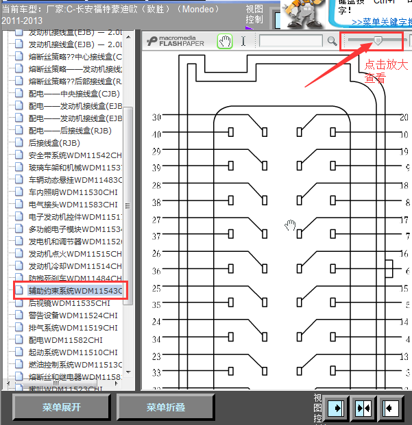Click the tree panel scroll-down arrow

[128, 372]
